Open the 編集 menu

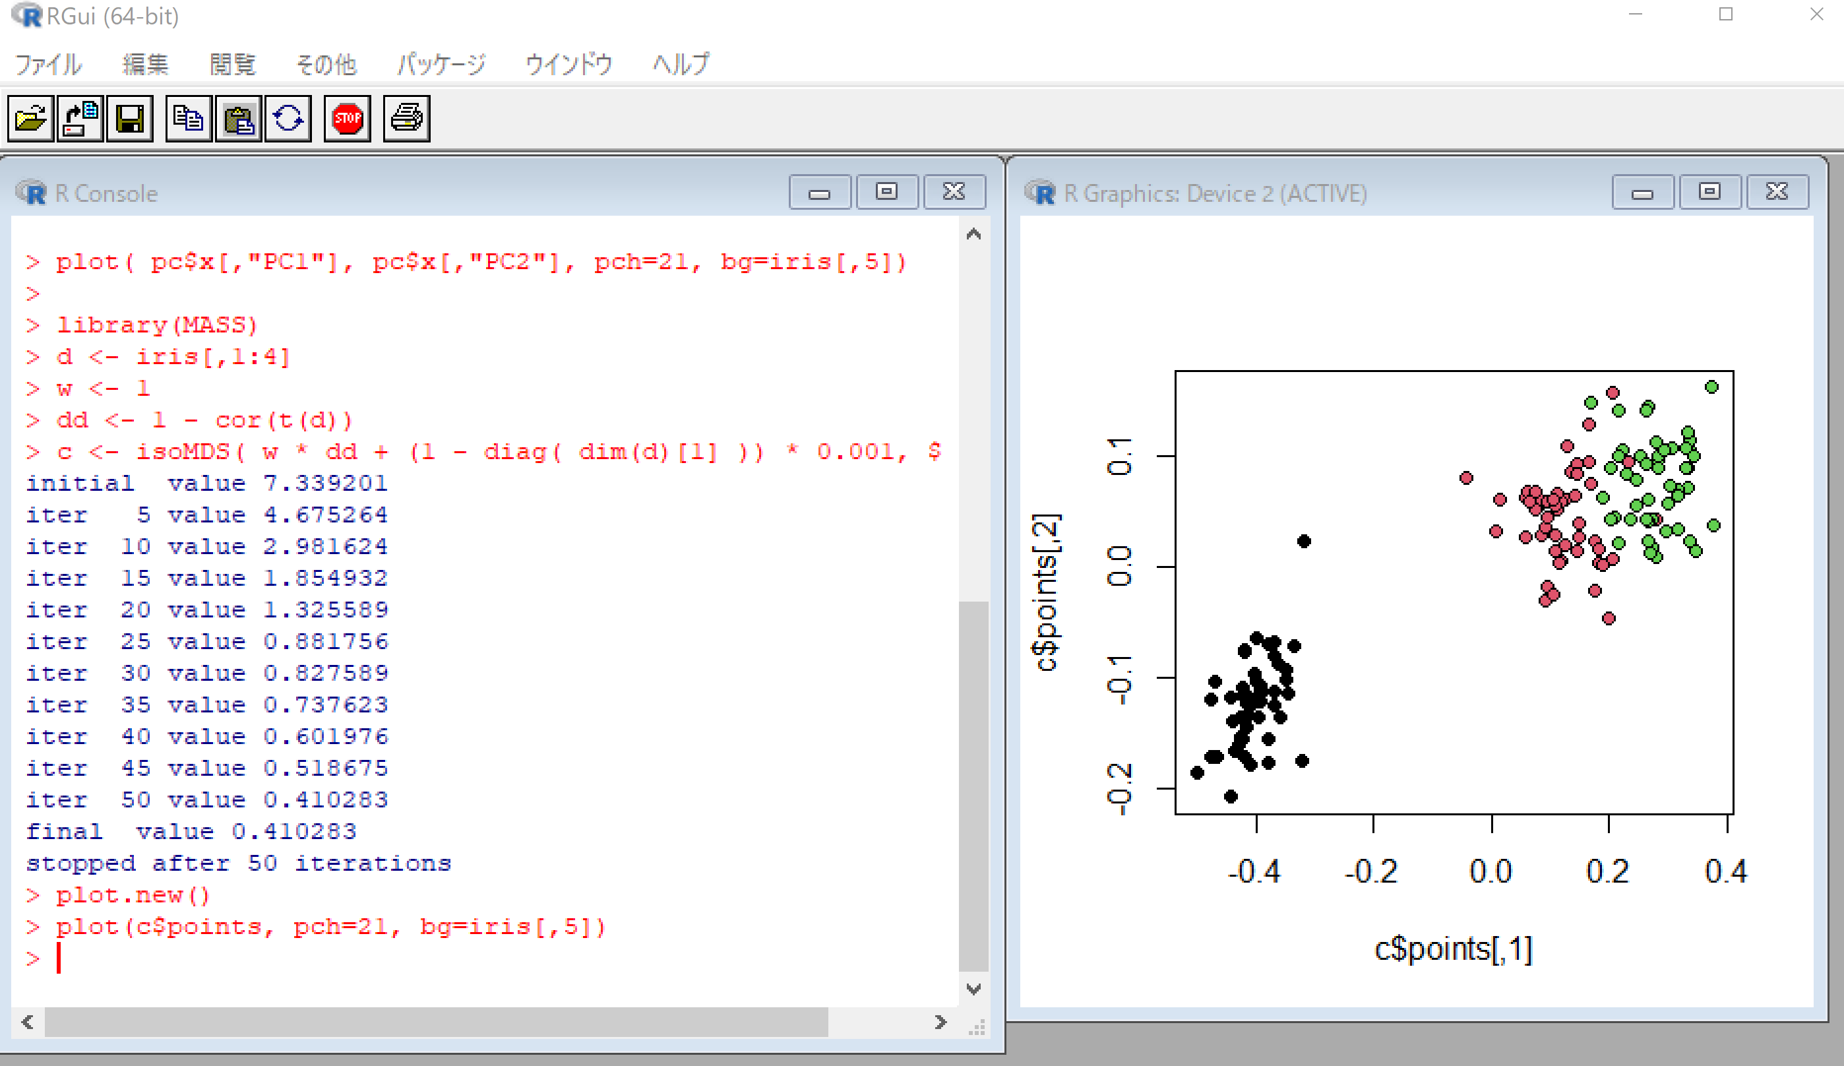coord(145,65)
